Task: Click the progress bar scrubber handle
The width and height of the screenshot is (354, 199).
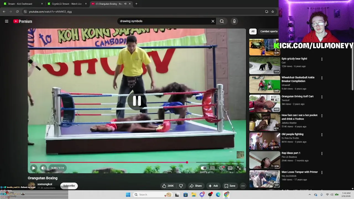Action: [187, 162]
